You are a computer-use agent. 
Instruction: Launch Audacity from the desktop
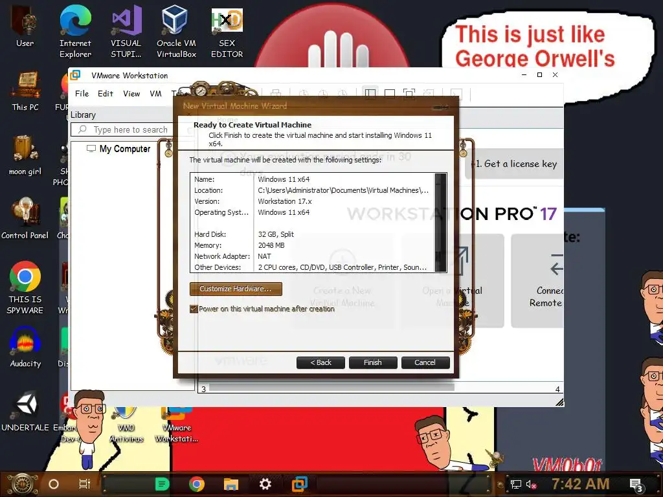pos(25,348)
